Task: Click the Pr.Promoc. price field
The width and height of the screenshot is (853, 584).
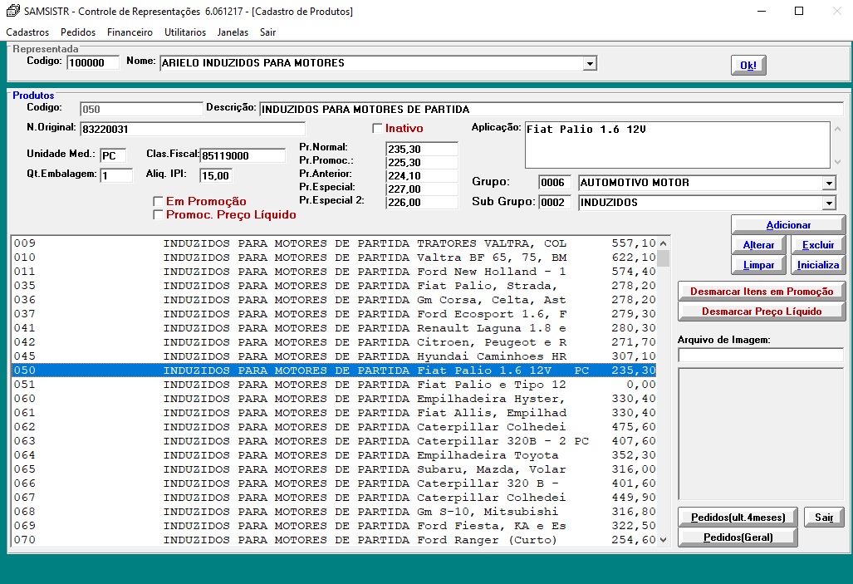Action: tap(422, 162)
